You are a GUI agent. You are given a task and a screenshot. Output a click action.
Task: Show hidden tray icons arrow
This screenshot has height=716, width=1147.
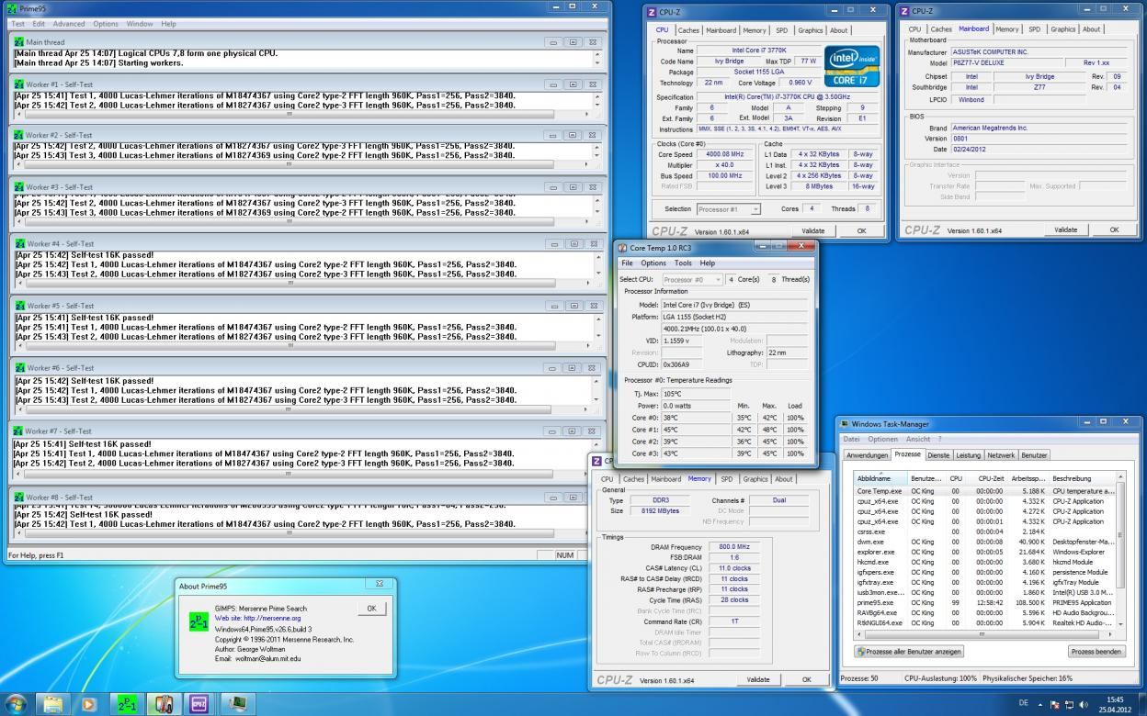point(1041,704)
